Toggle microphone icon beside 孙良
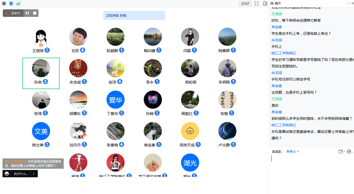The width and height of the screenshot is (354, 194). pyautogui.click(x=45, y=82)
